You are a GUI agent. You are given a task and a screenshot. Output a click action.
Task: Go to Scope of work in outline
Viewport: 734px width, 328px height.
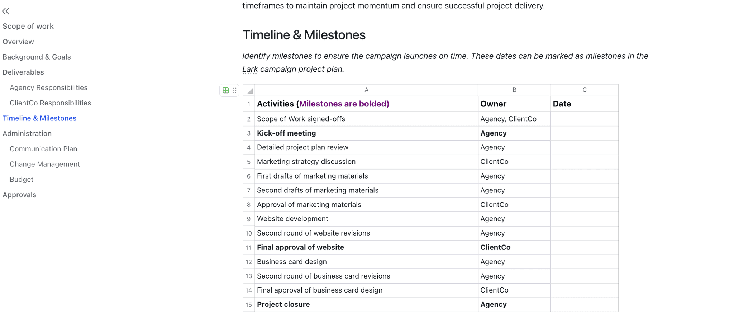click(x=28, y=26)
